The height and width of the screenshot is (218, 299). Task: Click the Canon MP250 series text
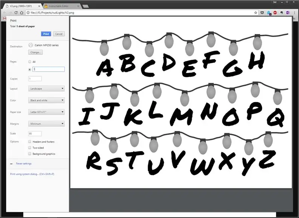(x=46, y=45)
